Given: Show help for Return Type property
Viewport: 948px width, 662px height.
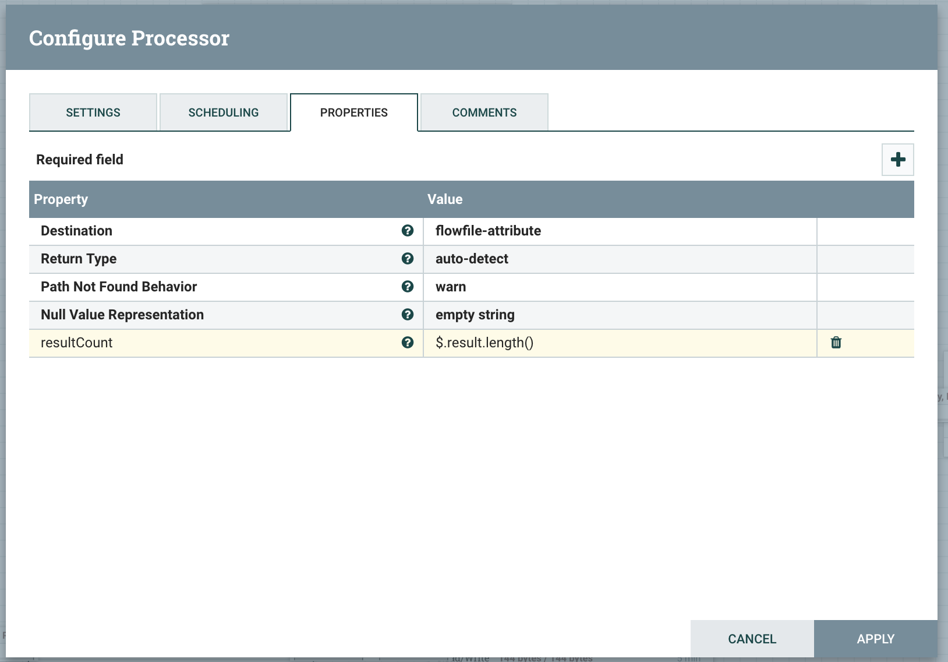Looking at the screenshot, I should tap(408, 259).
